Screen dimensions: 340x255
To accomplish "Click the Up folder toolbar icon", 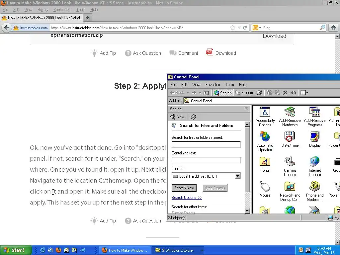I will [x=206, y=93].
